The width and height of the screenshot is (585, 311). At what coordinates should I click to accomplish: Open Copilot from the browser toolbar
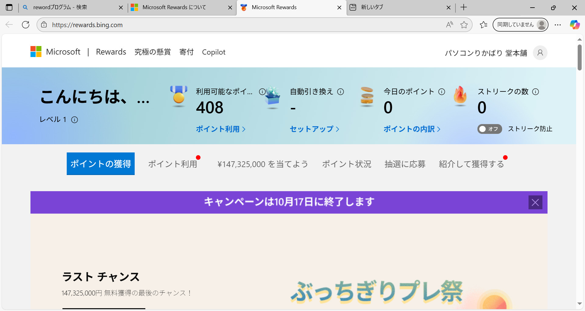(575, 25)
